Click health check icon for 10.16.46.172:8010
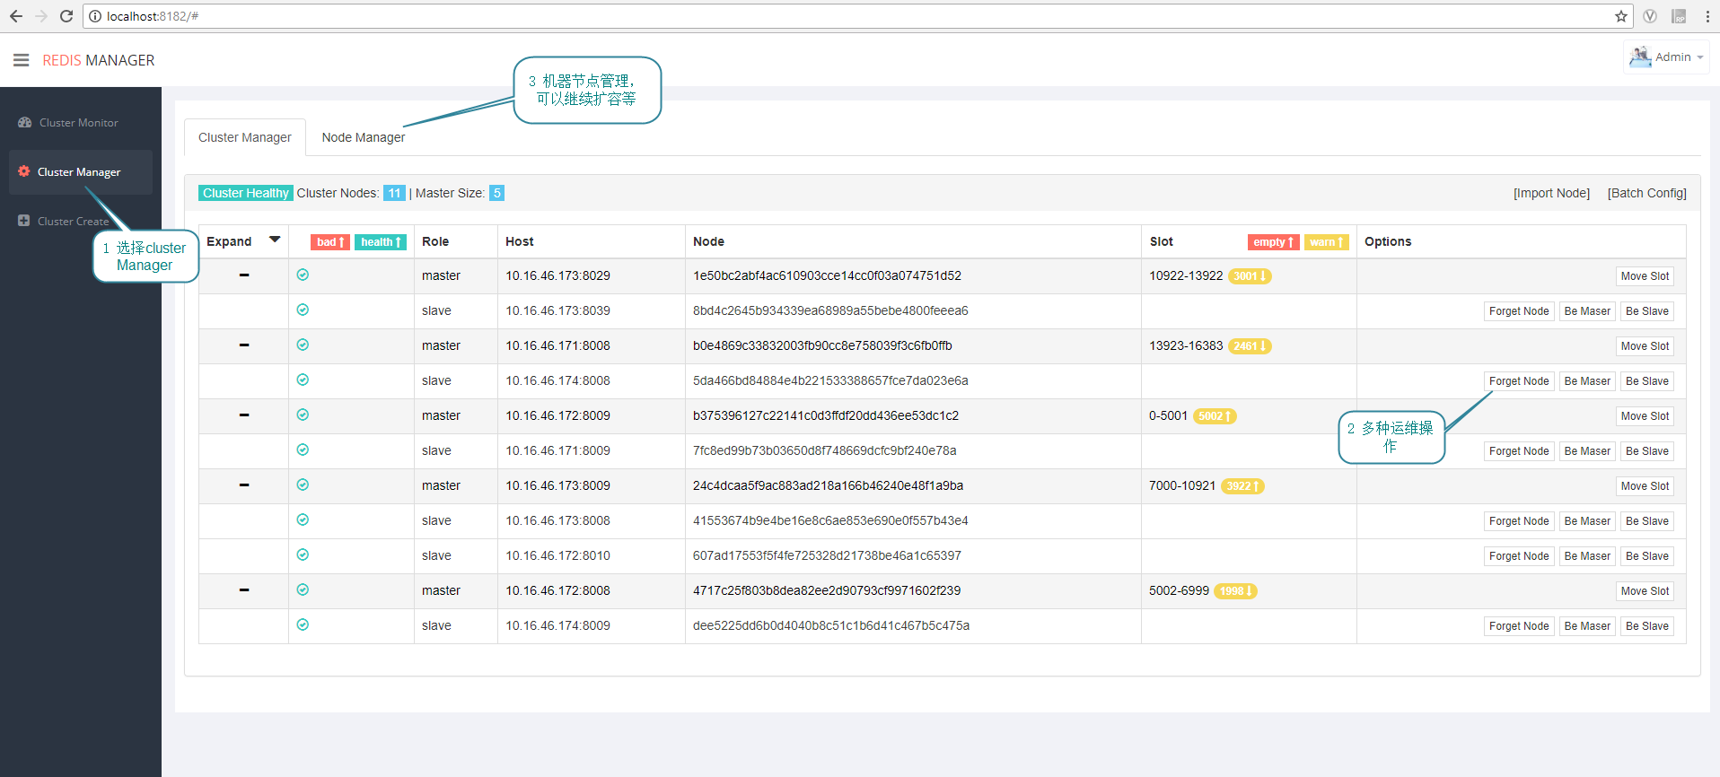The height and width of the screenshot is (777, 1720). pos(303,554)
